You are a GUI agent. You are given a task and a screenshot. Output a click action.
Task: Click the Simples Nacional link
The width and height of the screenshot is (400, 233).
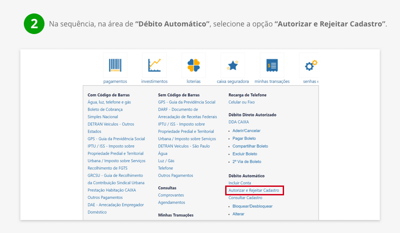pyautogui.click(x=103, y=117)
